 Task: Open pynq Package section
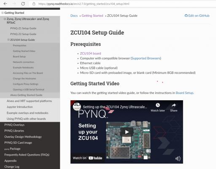coord(12,149)
